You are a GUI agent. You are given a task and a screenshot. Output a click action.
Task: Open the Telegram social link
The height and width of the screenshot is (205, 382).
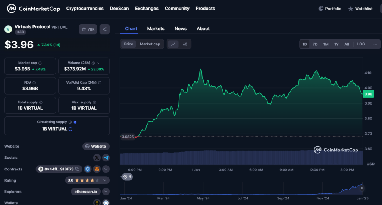106,158
